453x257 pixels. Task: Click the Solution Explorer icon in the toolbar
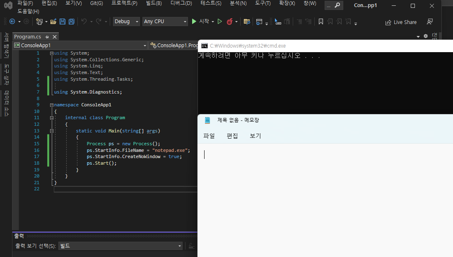(260, 22)
